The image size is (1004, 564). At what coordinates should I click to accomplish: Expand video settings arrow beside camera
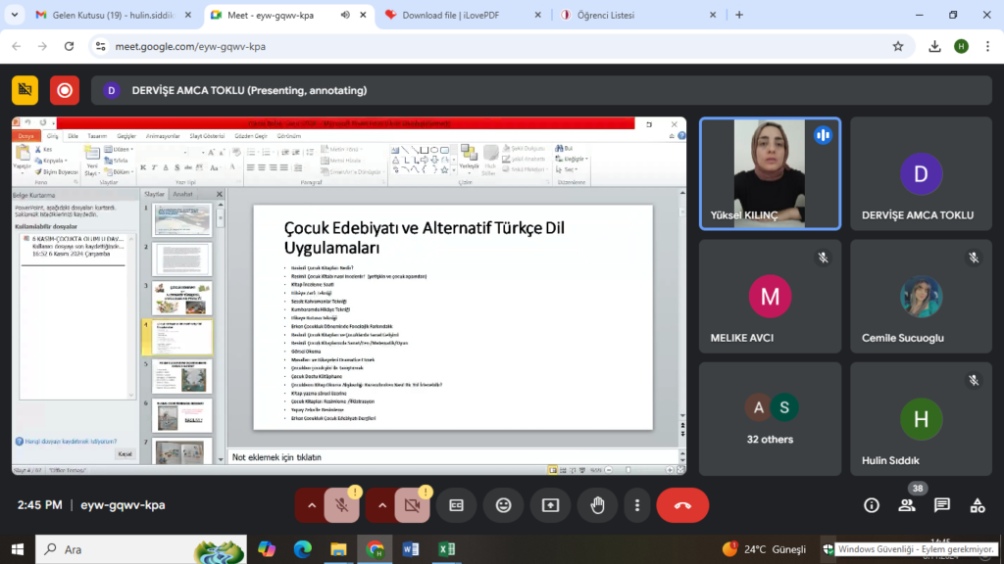tap(382, 505)
